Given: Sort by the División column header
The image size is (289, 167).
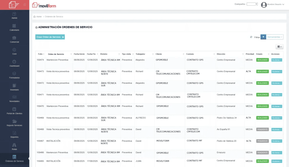Looking at the screenshot, I should click(110, 54).
